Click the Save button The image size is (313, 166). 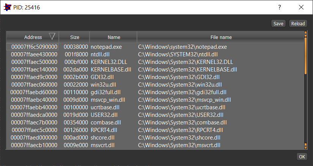tap(278, 23)
